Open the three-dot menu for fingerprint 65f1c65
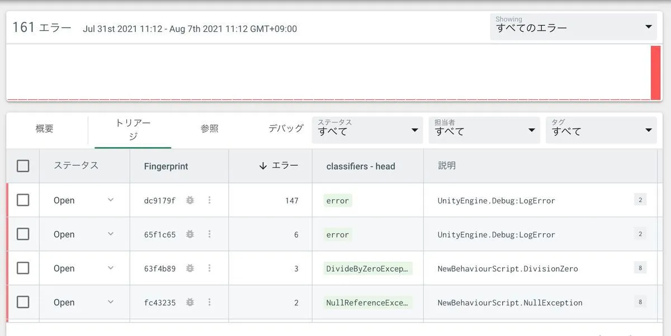Image resolution: width=671 pixels, height=336 pixels. 210,234
